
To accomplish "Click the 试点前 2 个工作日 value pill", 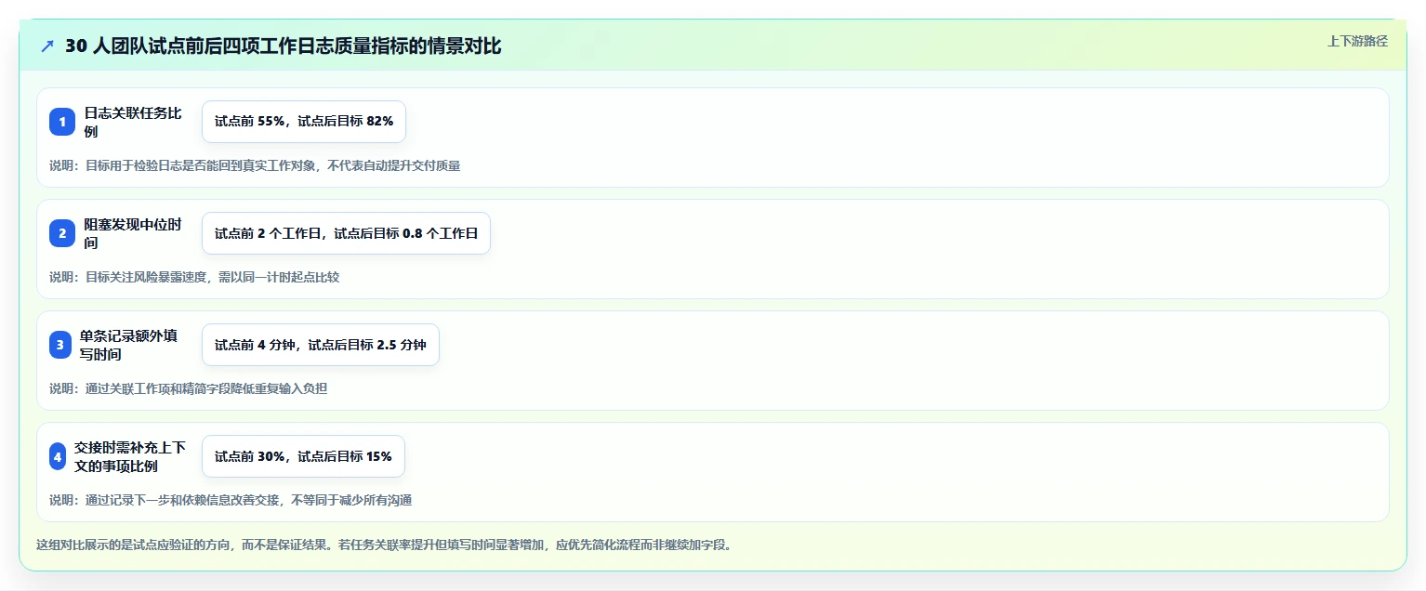I will pyautogui.click(x=346, y=233).
